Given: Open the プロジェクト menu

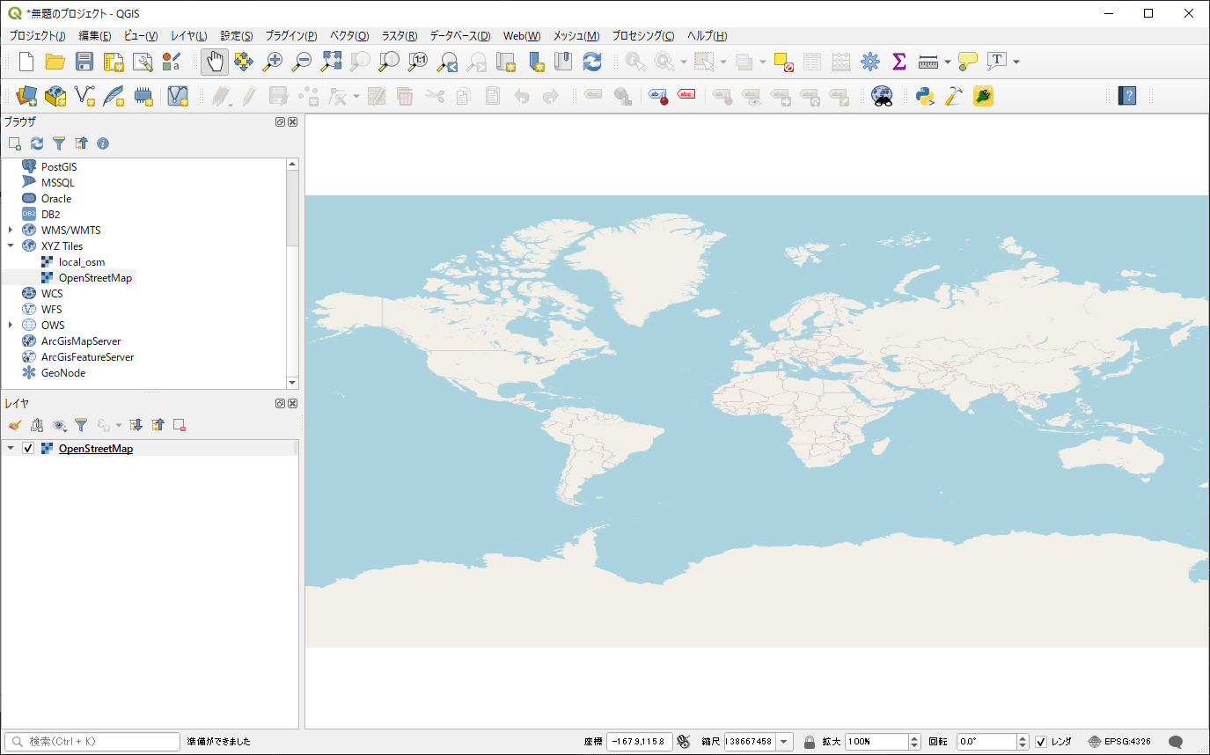Looking at the screenshot, I should [x=37, y=36].
